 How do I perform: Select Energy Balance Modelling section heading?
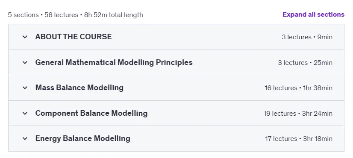(82, 138)
